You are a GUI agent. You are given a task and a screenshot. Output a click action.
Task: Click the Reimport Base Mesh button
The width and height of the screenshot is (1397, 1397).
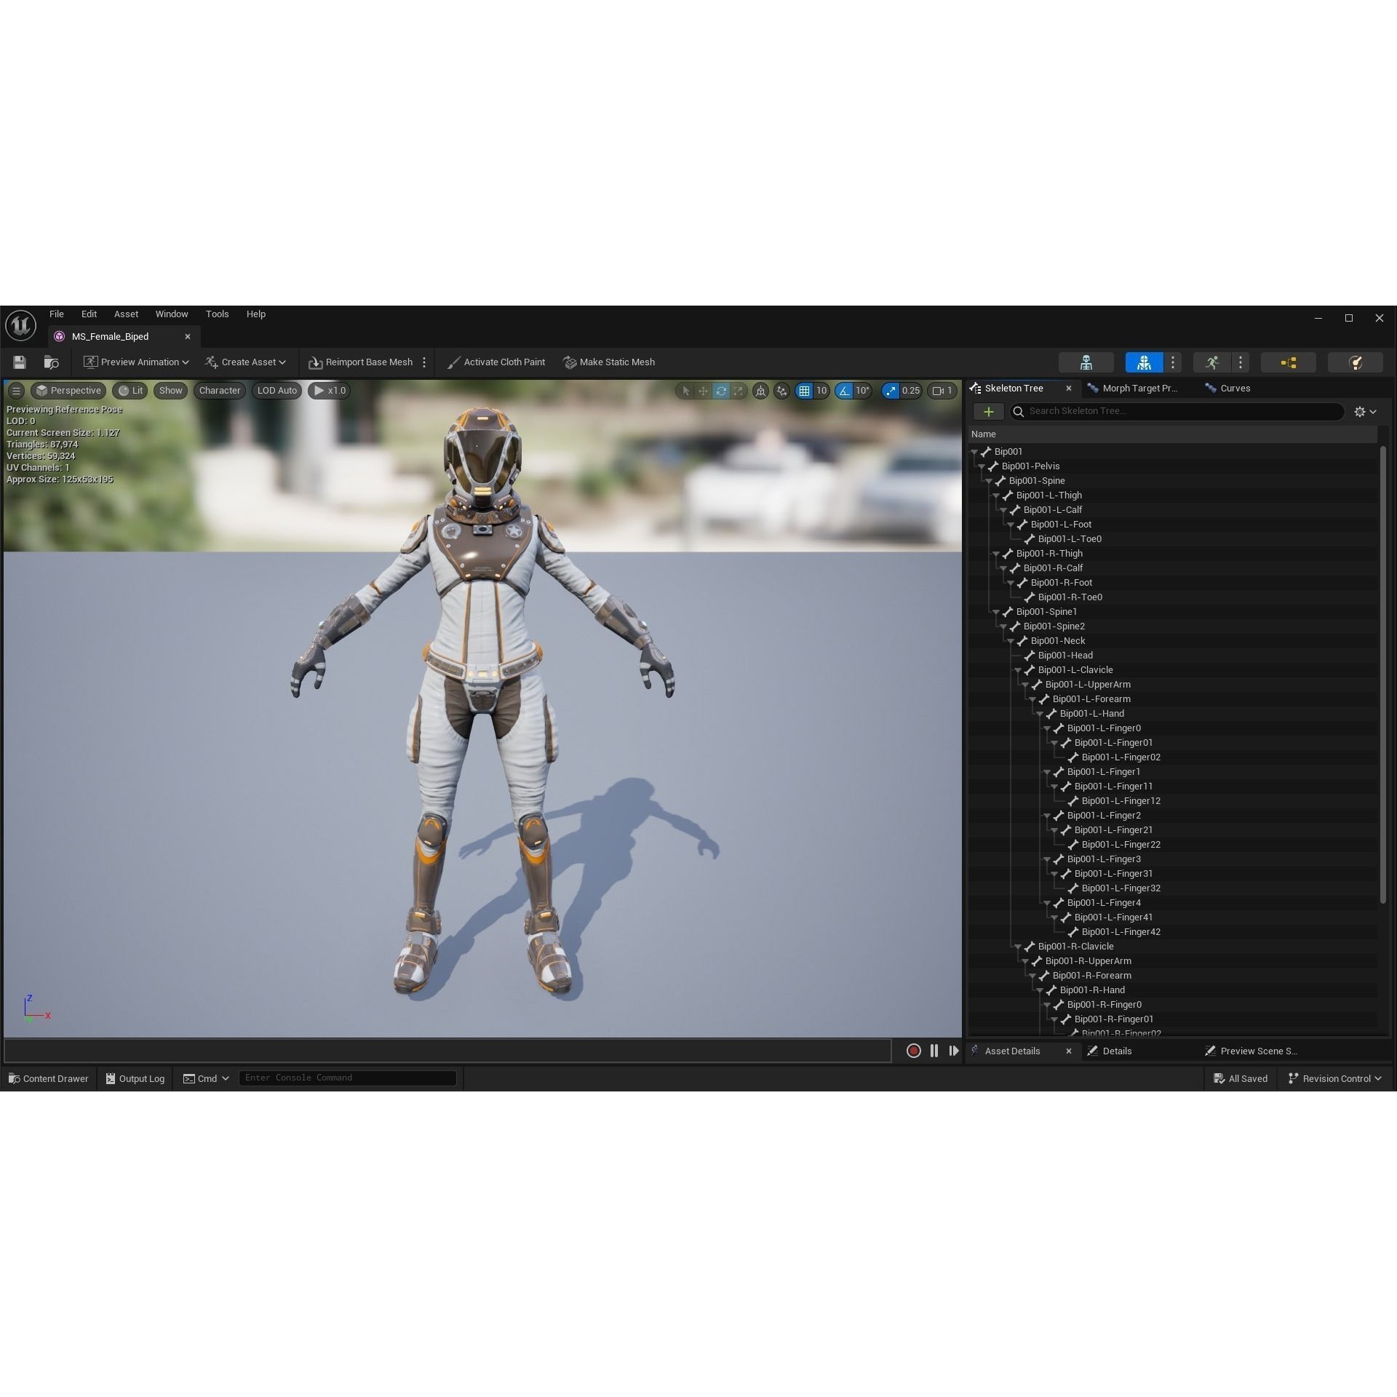(x=361, y=362)
